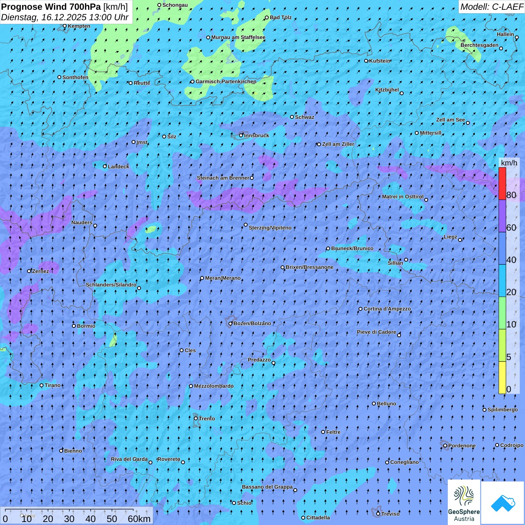Click the 'Pieve di Cadore' label
Image resolution: width=525 pixels, height=525 pixels.
click(376, 332)
